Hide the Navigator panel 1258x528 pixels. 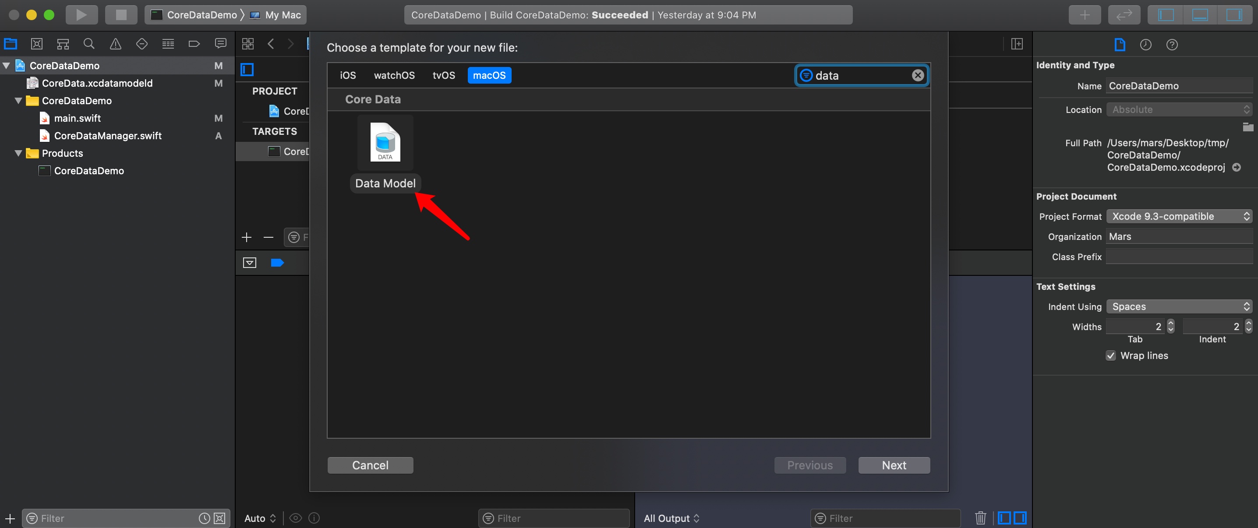(1166, 14)
